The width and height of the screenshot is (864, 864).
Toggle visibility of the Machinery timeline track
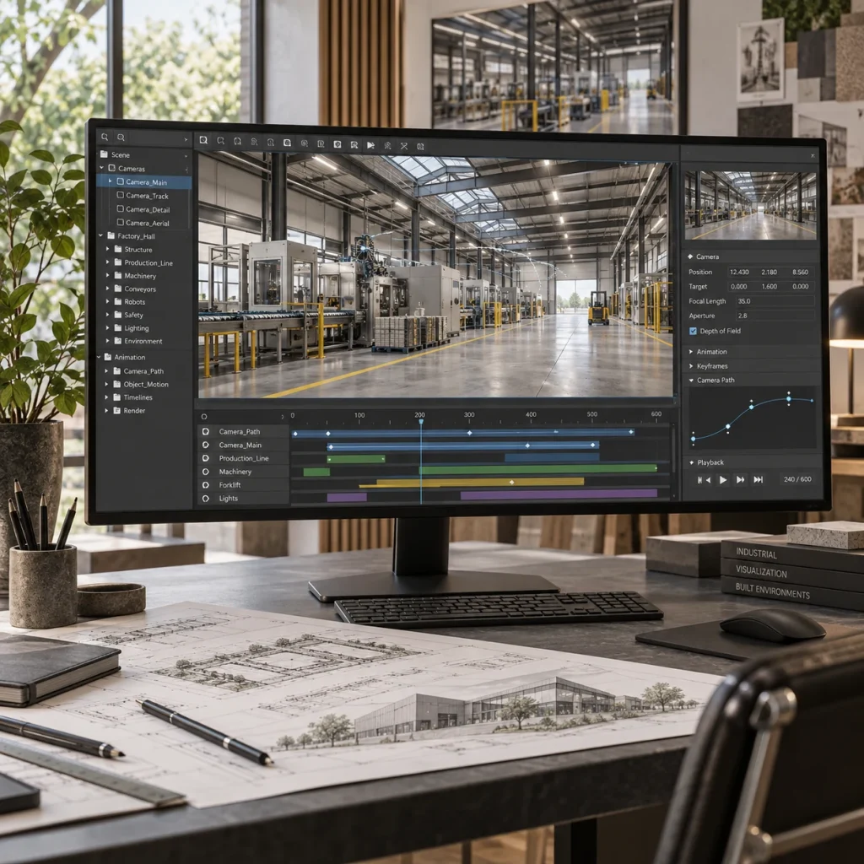coord(206,472)
